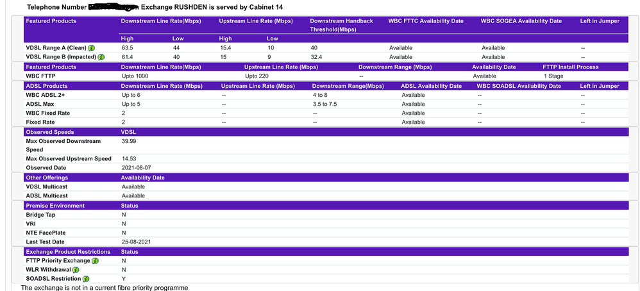
Task: Click the 39.99 max downstream speed value
Action: (x=129, y=141)
